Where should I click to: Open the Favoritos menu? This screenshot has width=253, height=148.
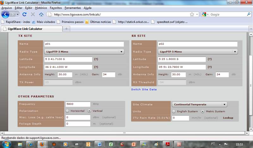coord(56,8)
